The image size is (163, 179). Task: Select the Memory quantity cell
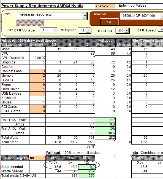[37, 76]
